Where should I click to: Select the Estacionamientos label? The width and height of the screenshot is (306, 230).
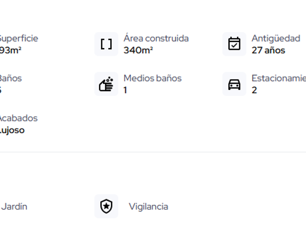(279, 78)
